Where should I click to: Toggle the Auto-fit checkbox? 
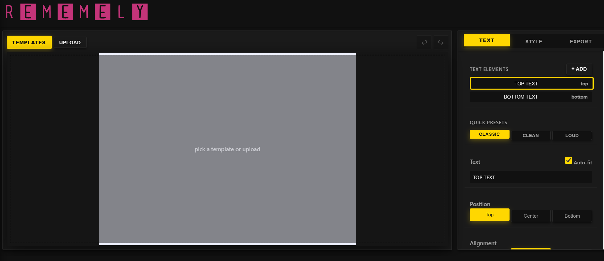(568, 160)
